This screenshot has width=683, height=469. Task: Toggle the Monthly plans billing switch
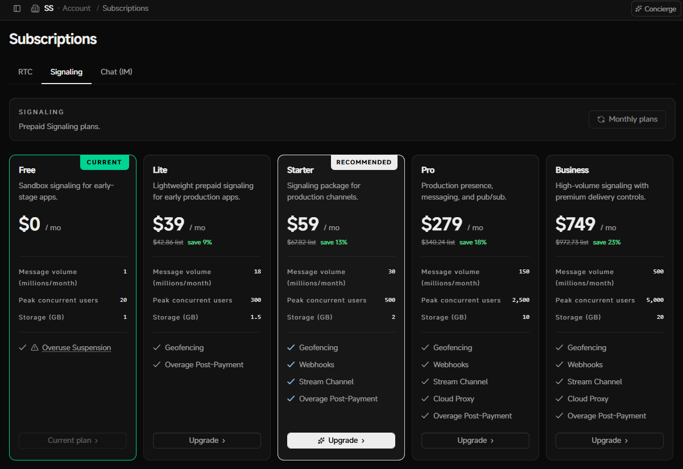coord(627,119)
